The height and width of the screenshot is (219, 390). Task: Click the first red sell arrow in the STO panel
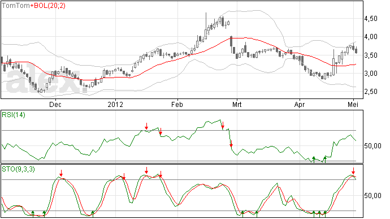pos(61,173)
